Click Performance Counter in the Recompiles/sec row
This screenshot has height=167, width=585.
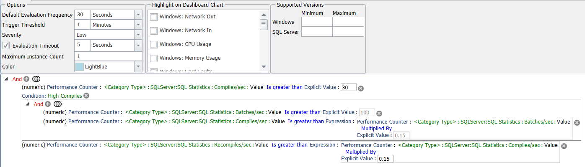coord(73,145)
